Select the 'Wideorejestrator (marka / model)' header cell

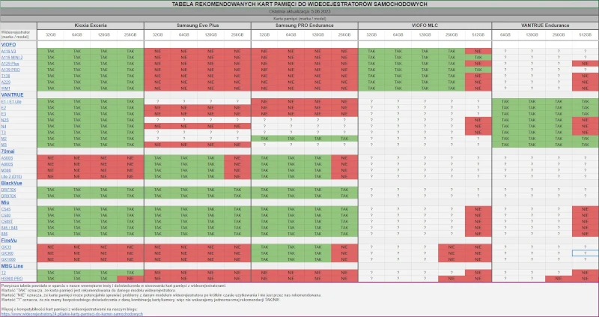coord(18,34)
